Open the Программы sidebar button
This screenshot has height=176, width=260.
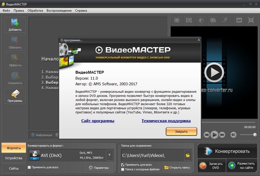(15, 96)
